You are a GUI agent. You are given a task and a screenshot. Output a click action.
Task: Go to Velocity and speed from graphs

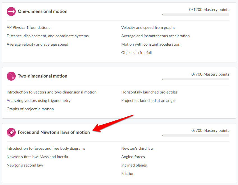click(x=148, y=28)
